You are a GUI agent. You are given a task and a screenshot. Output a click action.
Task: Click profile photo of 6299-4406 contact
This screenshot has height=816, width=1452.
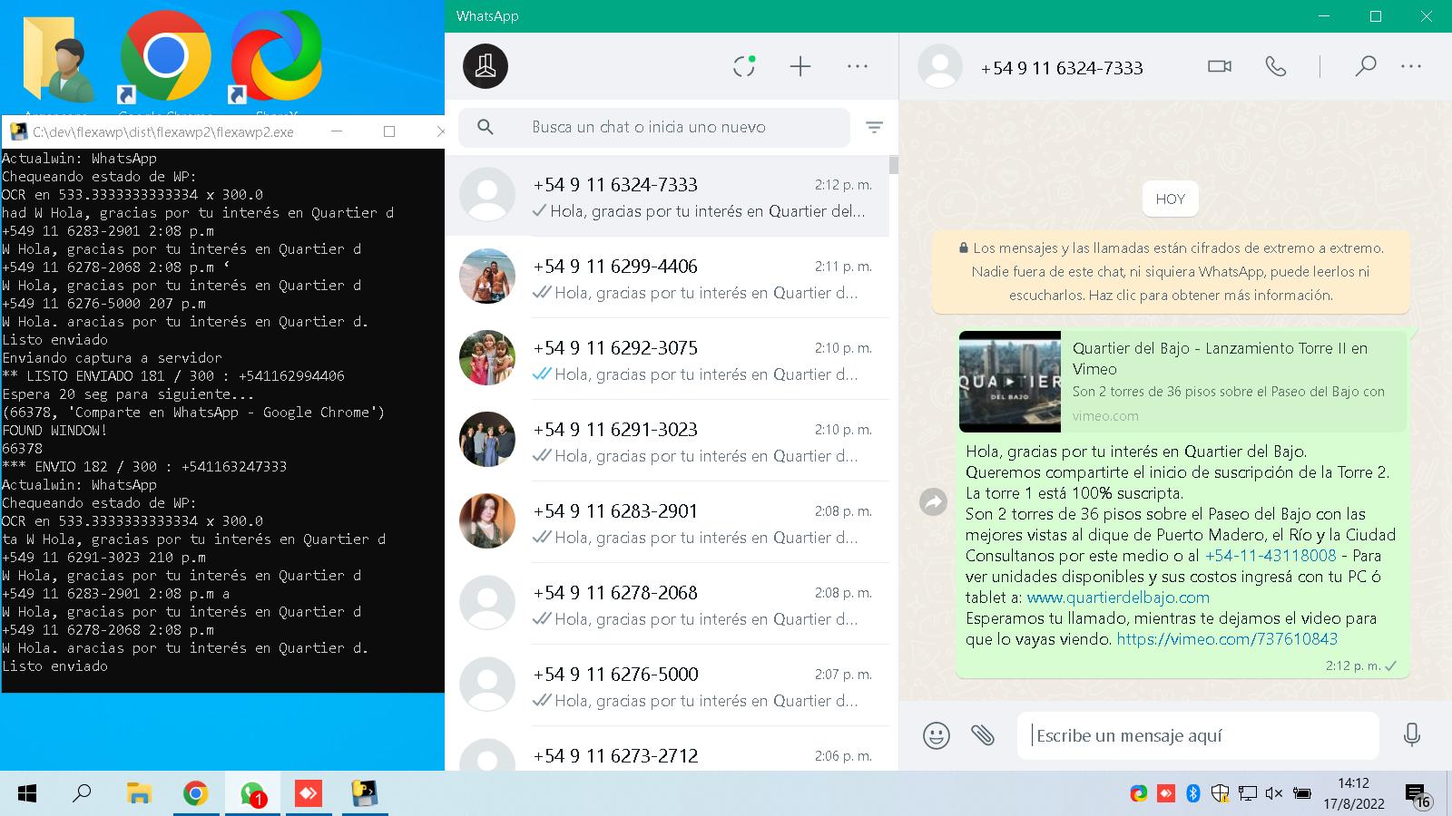pos(487,277)
